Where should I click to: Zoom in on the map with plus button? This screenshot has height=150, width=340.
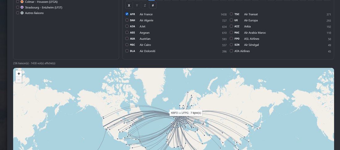pyautogui.click(x=19, y=73)
